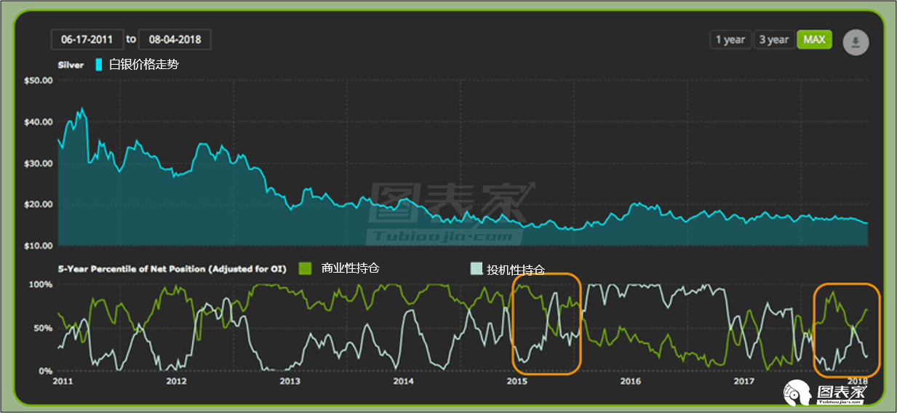Viewport: 897px width, 413px height.
Task: Select the 3 year range button
Action: [x=773, y=40]
